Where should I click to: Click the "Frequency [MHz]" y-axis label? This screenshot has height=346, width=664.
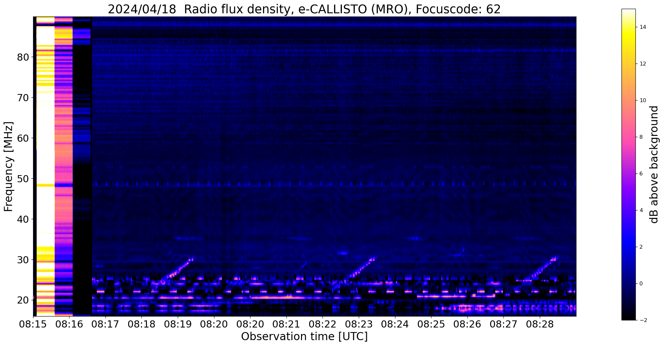8,167
